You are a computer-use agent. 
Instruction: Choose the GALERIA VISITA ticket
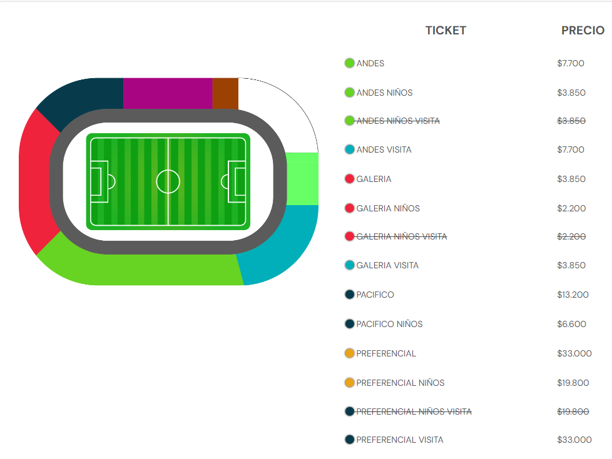point(387,265)
